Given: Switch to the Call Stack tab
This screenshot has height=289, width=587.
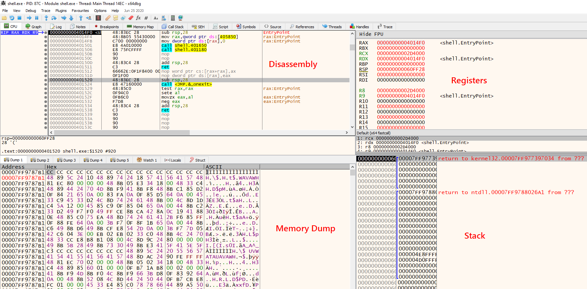Looking at the screenshot, I should click(173, 27).
